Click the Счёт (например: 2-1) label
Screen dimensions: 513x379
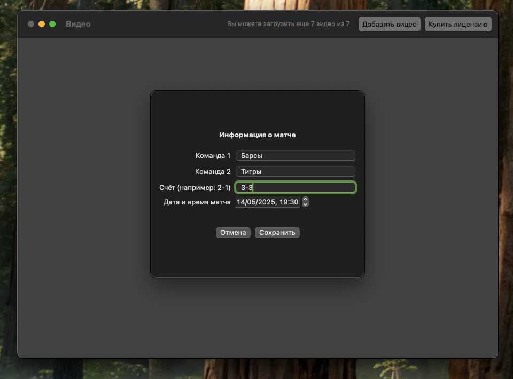[x=195, y=187]
